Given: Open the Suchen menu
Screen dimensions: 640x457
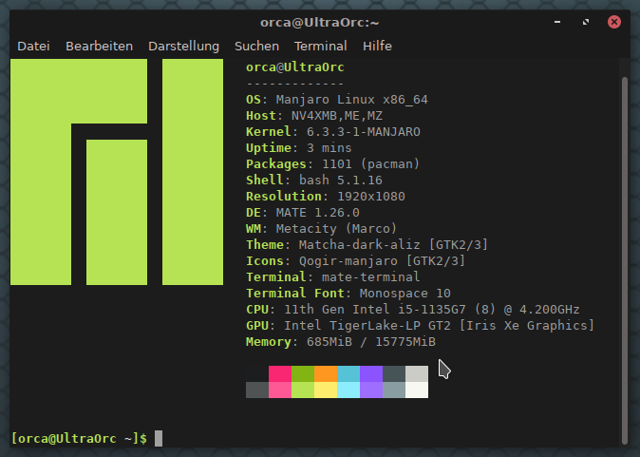Looking at the screenshot, I should coord(256,47).
